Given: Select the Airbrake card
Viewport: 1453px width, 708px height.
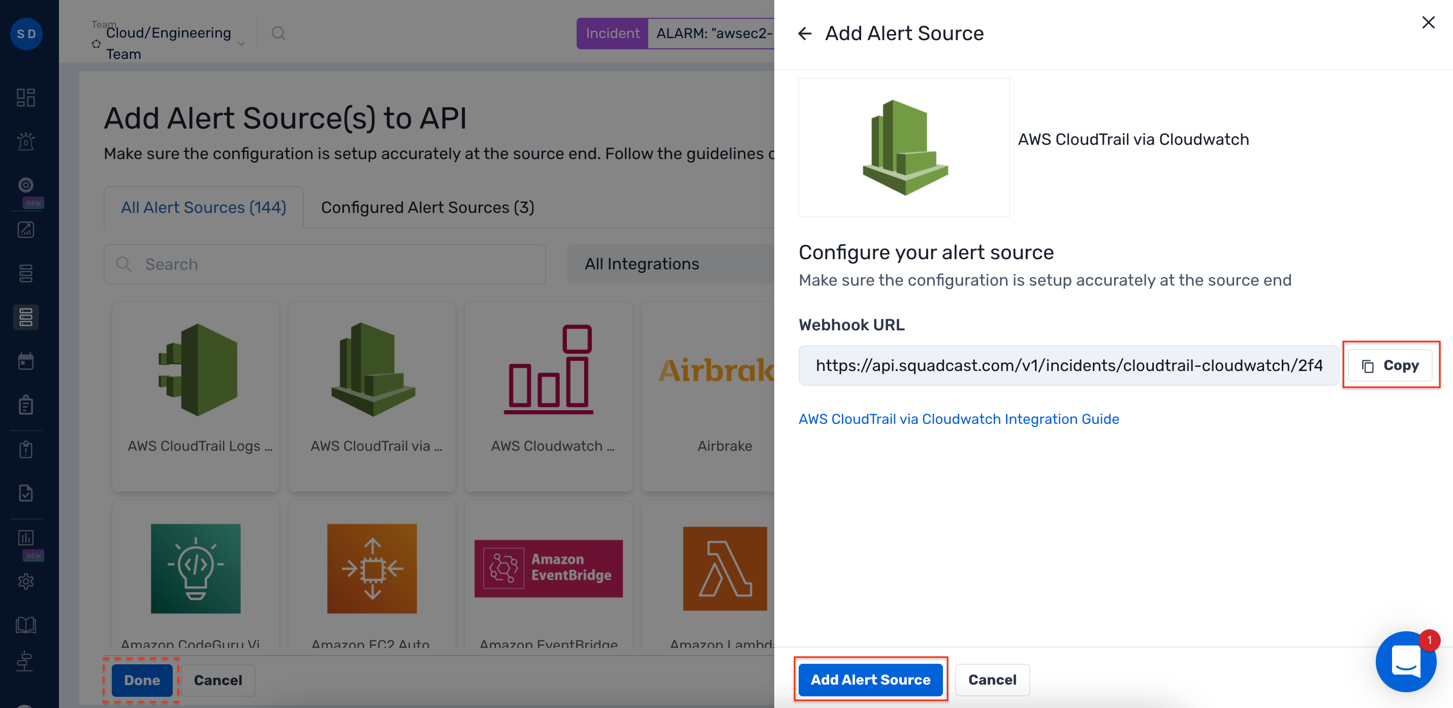Looking at the screenshot, I should pos(708,396).
